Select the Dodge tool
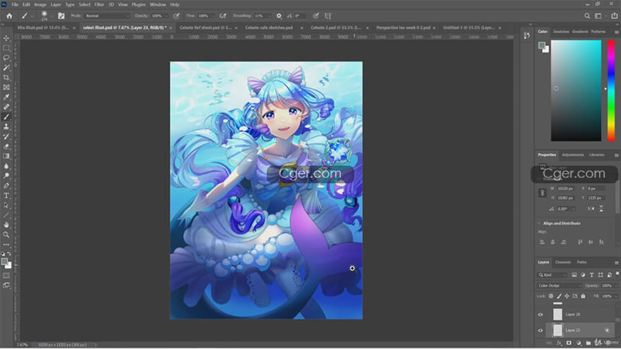 tap(6, 176)
